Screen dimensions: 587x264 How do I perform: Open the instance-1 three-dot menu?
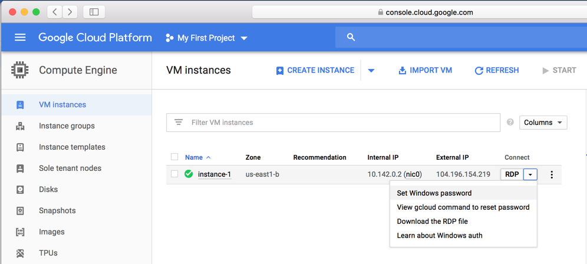[552, 174]
